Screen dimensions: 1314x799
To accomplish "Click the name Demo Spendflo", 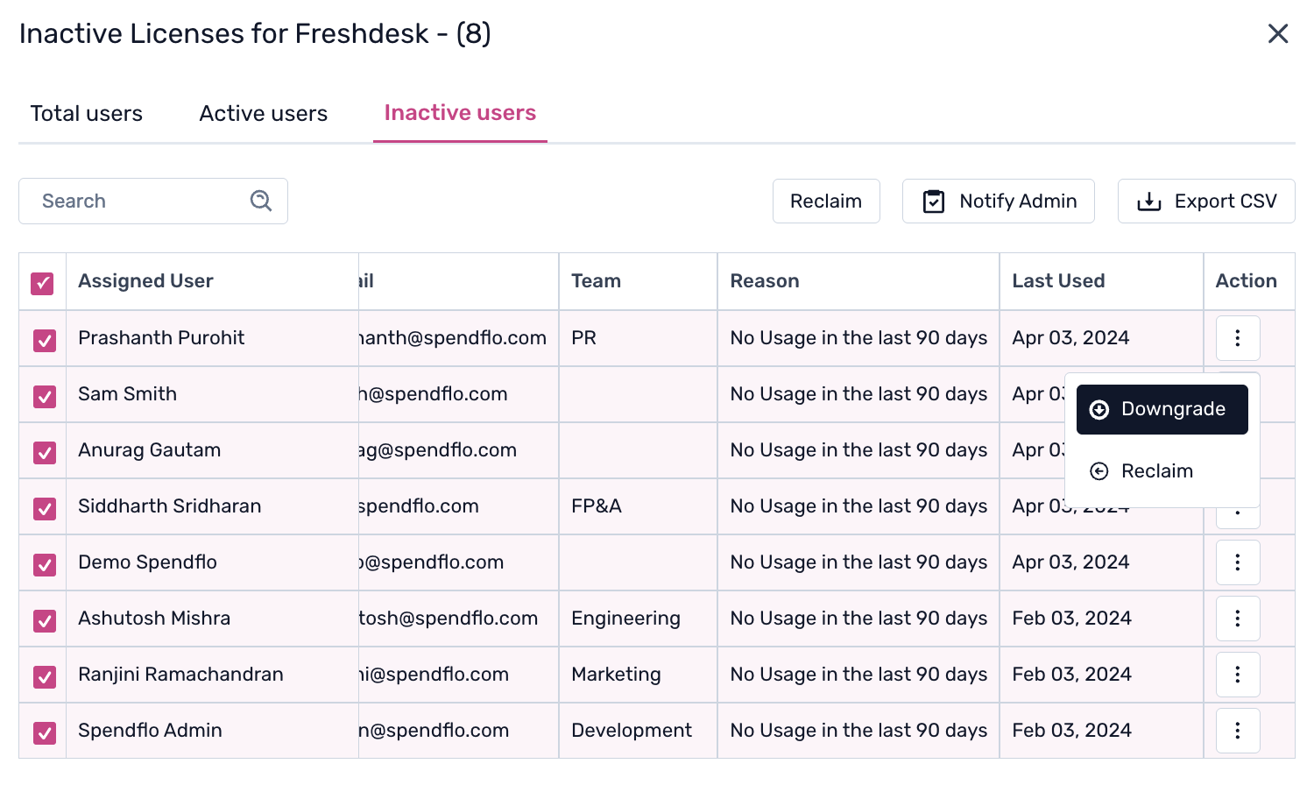I will point(148,562).
